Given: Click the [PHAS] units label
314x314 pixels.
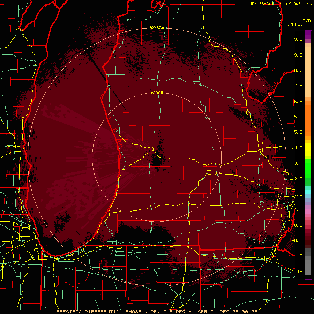Looking at the screenshot, I should coord(295,24).
